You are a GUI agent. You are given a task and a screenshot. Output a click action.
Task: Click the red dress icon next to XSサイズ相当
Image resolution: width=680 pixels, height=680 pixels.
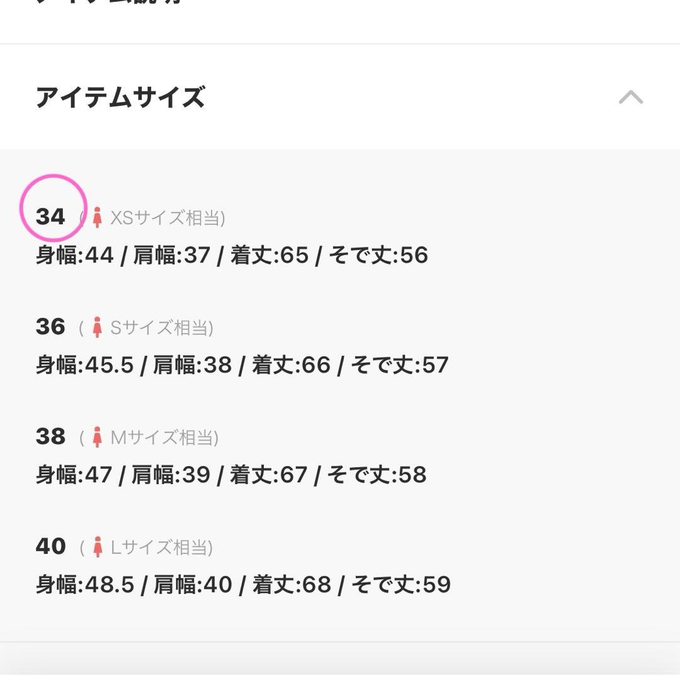[x=97, y=217]
